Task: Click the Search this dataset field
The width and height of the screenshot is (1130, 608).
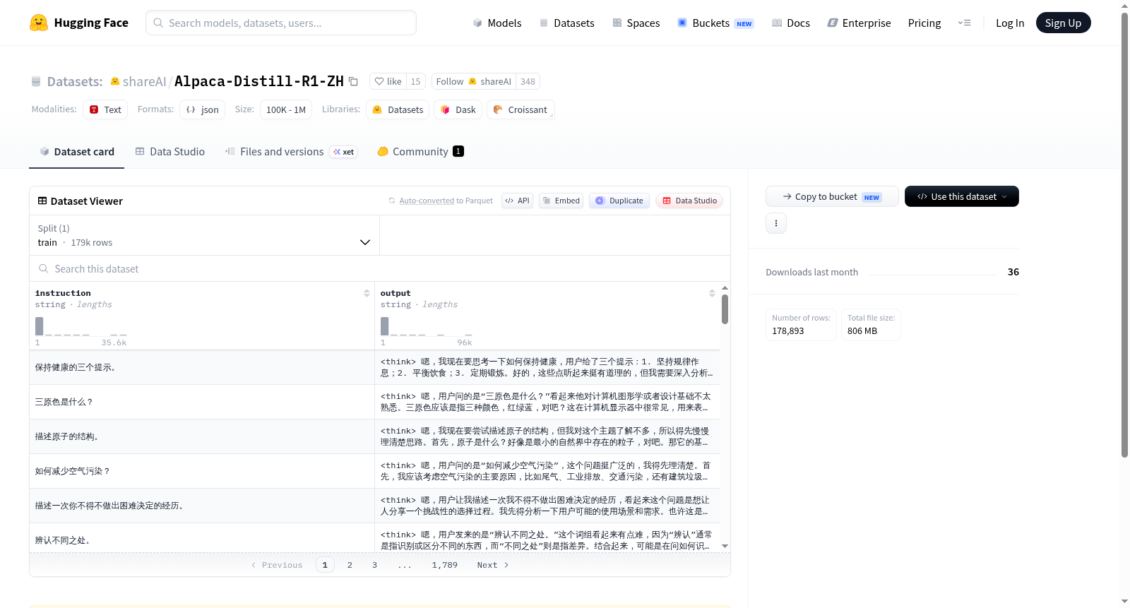Action: (380, 268)
